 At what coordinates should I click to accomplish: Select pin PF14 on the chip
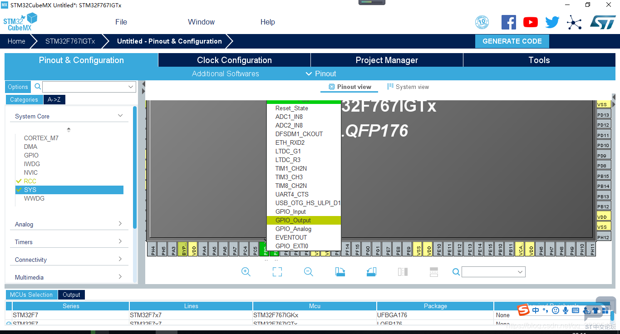[347, 249]
